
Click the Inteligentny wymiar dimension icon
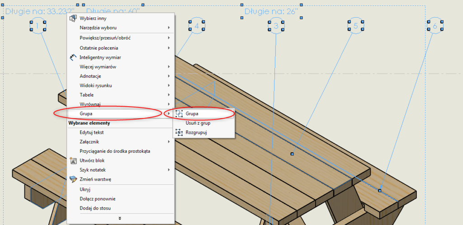pyautogui.click(x=73, y=57)
